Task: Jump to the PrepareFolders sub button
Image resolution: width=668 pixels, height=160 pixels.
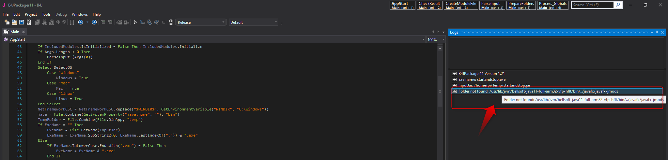Action: coord(521,5)
